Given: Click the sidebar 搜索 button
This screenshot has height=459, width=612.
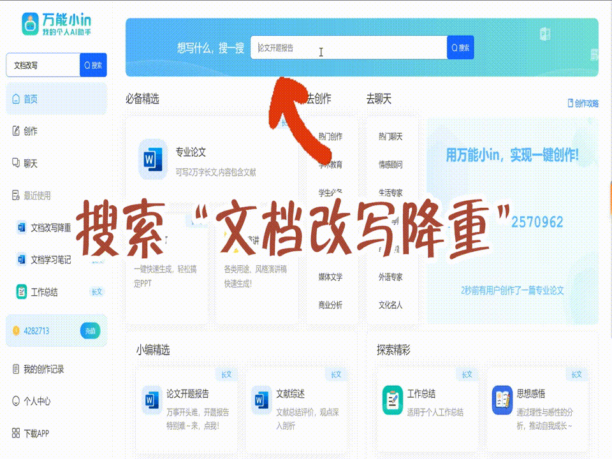Looking at the screenshot, I should pos(93,65).
